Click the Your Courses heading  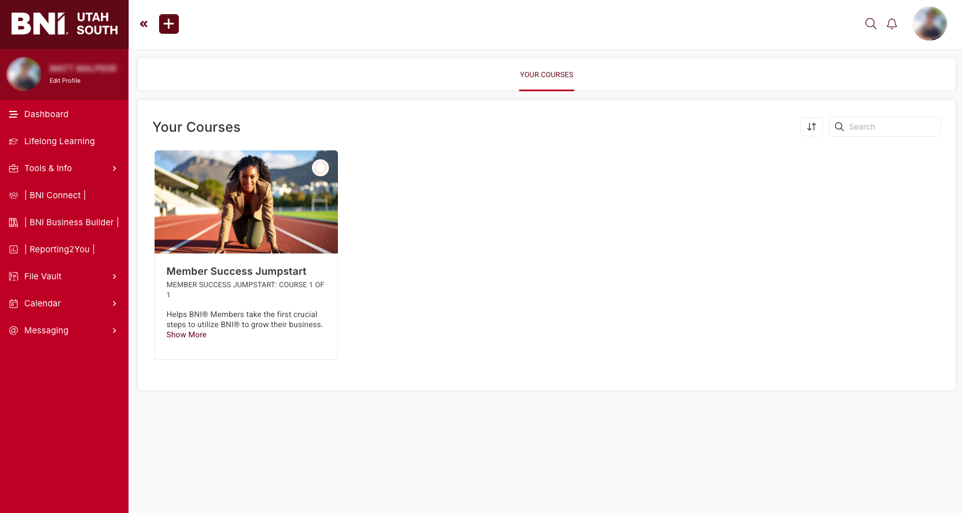tap(196, 127)
